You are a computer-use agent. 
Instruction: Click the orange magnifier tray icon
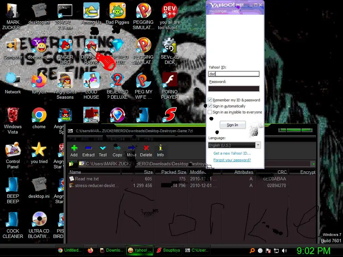pos(252,251)
